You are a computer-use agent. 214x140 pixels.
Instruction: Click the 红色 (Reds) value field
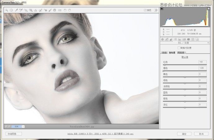203,62
